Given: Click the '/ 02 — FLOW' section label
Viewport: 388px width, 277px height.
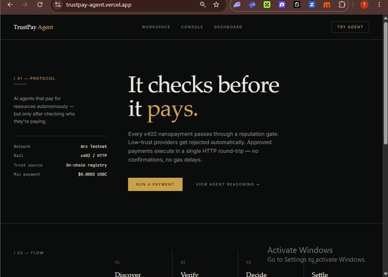Looking at the screenshot, I should pyautogui.click(x=29, y=253).
